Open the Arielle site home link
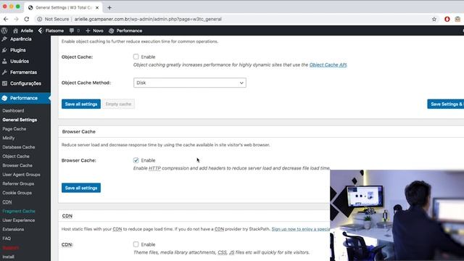 [x=23, y=30]
